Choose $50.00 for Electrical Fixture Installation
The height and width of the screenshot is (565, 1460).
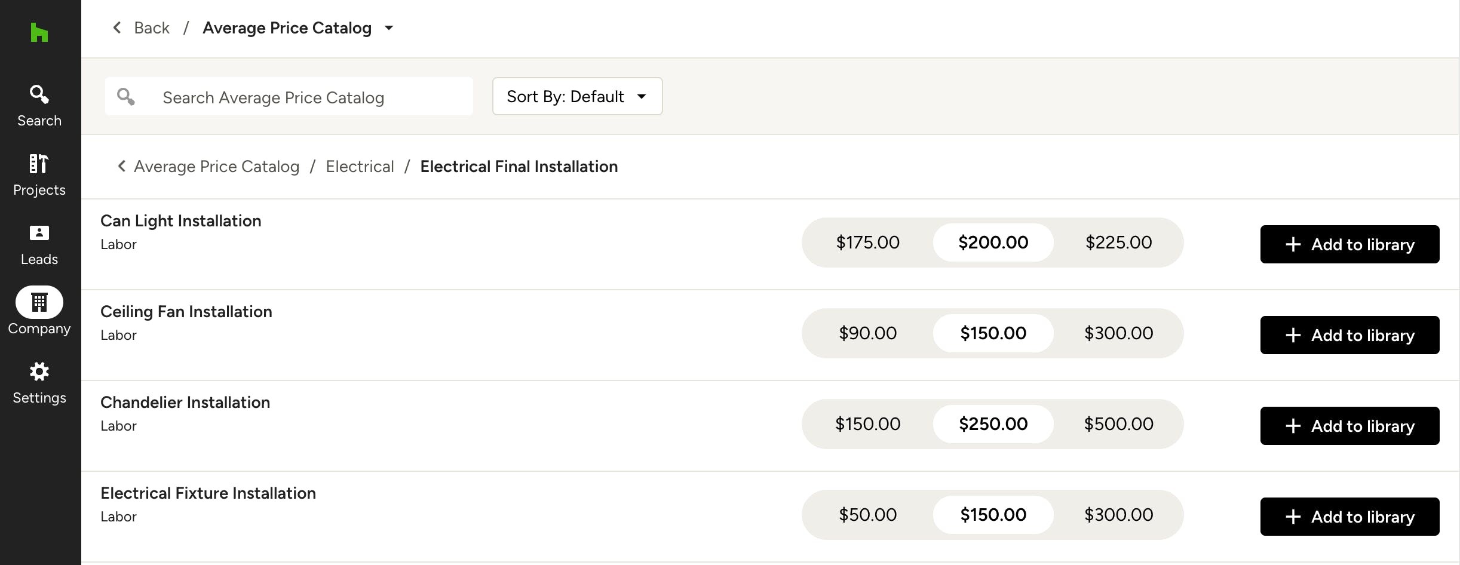pos(867,515)
